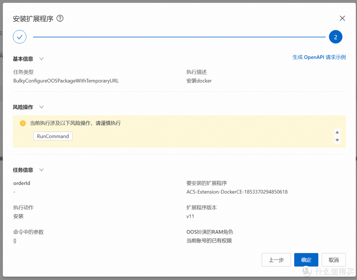The height and width of the screenshot is (280, 357).
Task: Cancel the install via 取消 button
Action: click(x=334, y=260)
